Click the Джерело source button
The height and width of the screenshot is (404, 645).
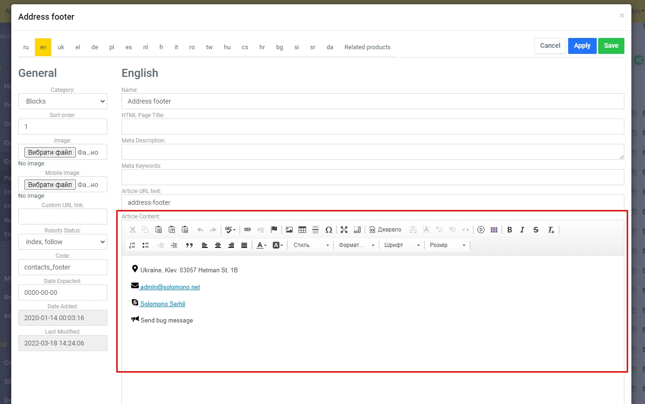point(385,230)
